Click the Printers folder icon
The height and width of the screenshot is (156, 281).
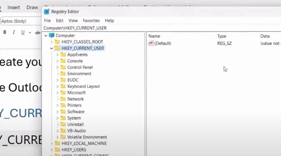point(63,105)
